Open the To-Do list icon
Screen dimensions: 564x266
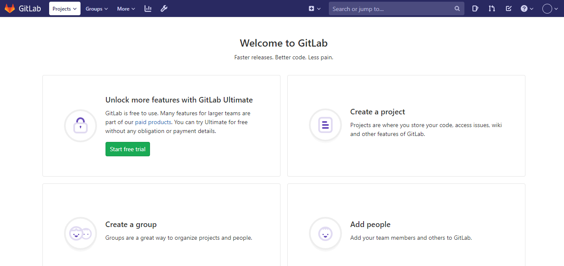pos(508,8)
